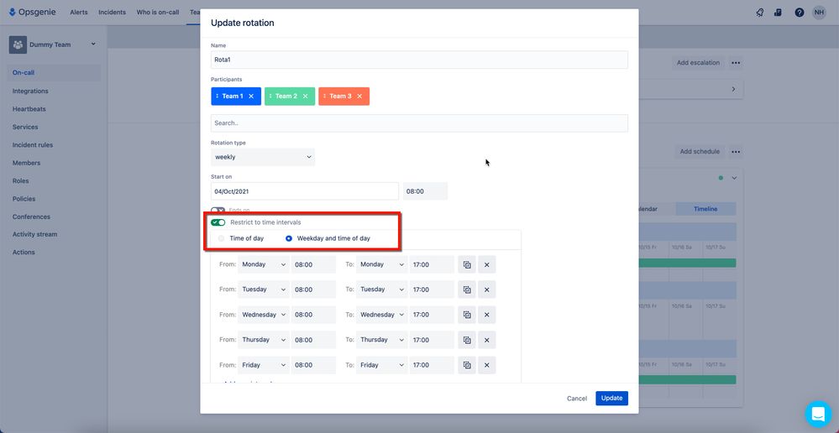Open Incident rules in sidebar
Viewport: 839px width, 433px height.
tap(33, 145)
